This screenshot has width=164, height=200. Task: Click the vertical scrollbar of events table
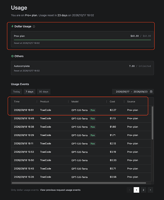click(152, 123)
